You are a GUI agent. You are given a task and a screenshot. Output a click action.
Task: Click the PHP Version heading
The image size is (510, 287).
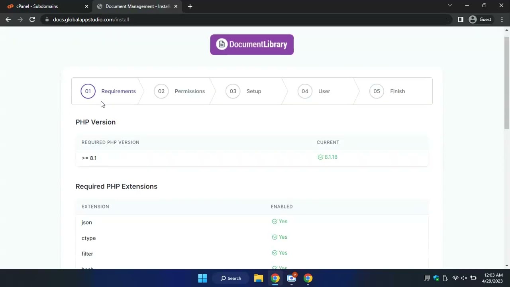click(96, 122)
